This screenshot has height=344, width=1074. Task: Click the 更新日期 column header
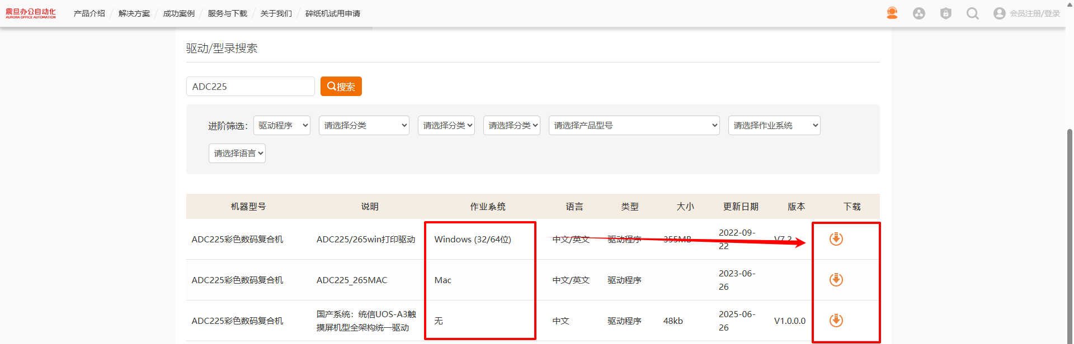[x=741, y=207]
